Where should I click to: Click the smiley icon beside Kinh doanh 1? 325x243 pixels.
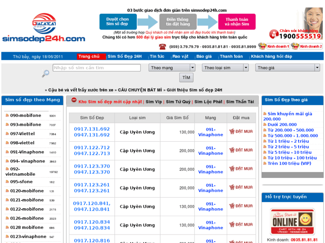click(x=262, y=46)
